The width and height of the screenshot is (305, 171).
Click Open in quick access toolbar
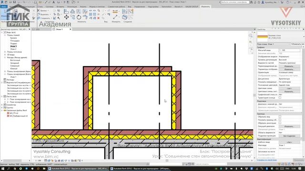[x=10, y=2]
